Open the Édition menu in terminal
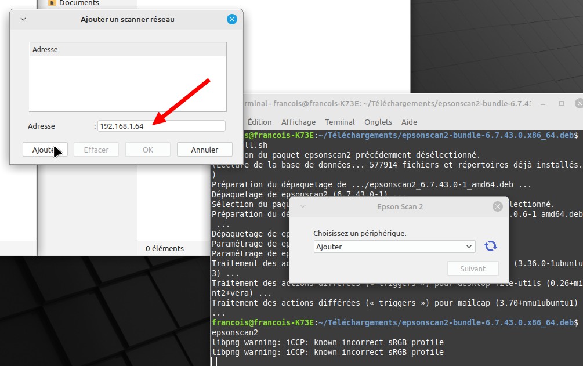Image resolution: width=583 pixels, height=366 pixels. click(x=259, y=122)
